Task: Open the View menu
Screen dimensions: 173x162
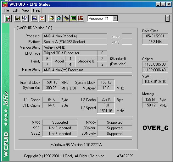Action: 25,10
